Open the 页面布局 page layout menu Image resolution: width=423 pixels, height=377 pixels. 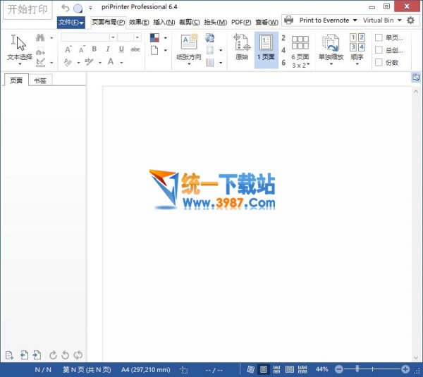click(x=109, y=22)
